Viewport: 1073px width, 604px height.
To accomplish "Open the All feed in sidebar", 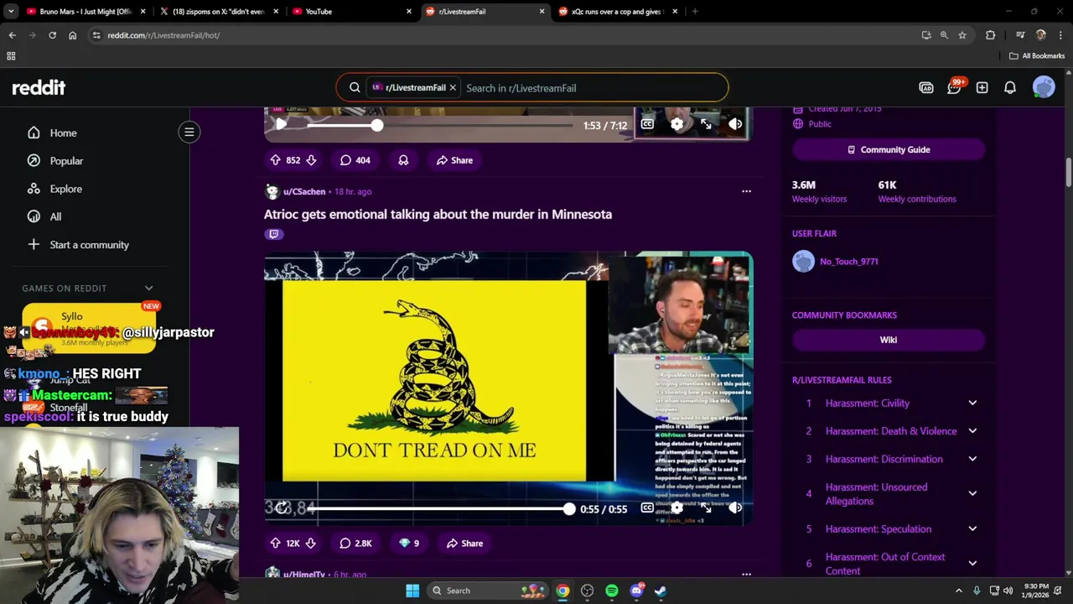I will click(55, 216).
